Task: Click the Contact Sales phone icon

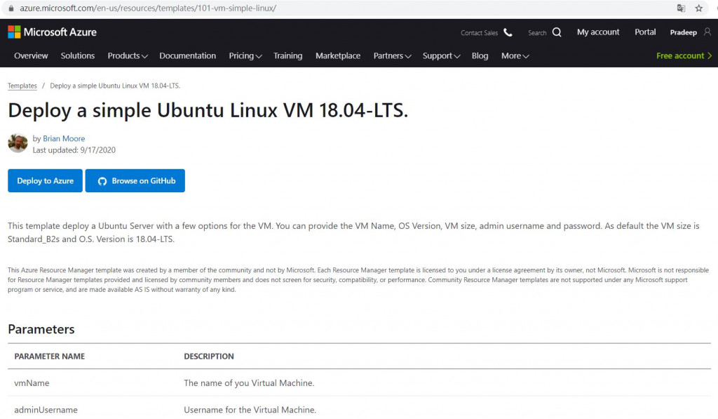Action: (x=508, y=32)
